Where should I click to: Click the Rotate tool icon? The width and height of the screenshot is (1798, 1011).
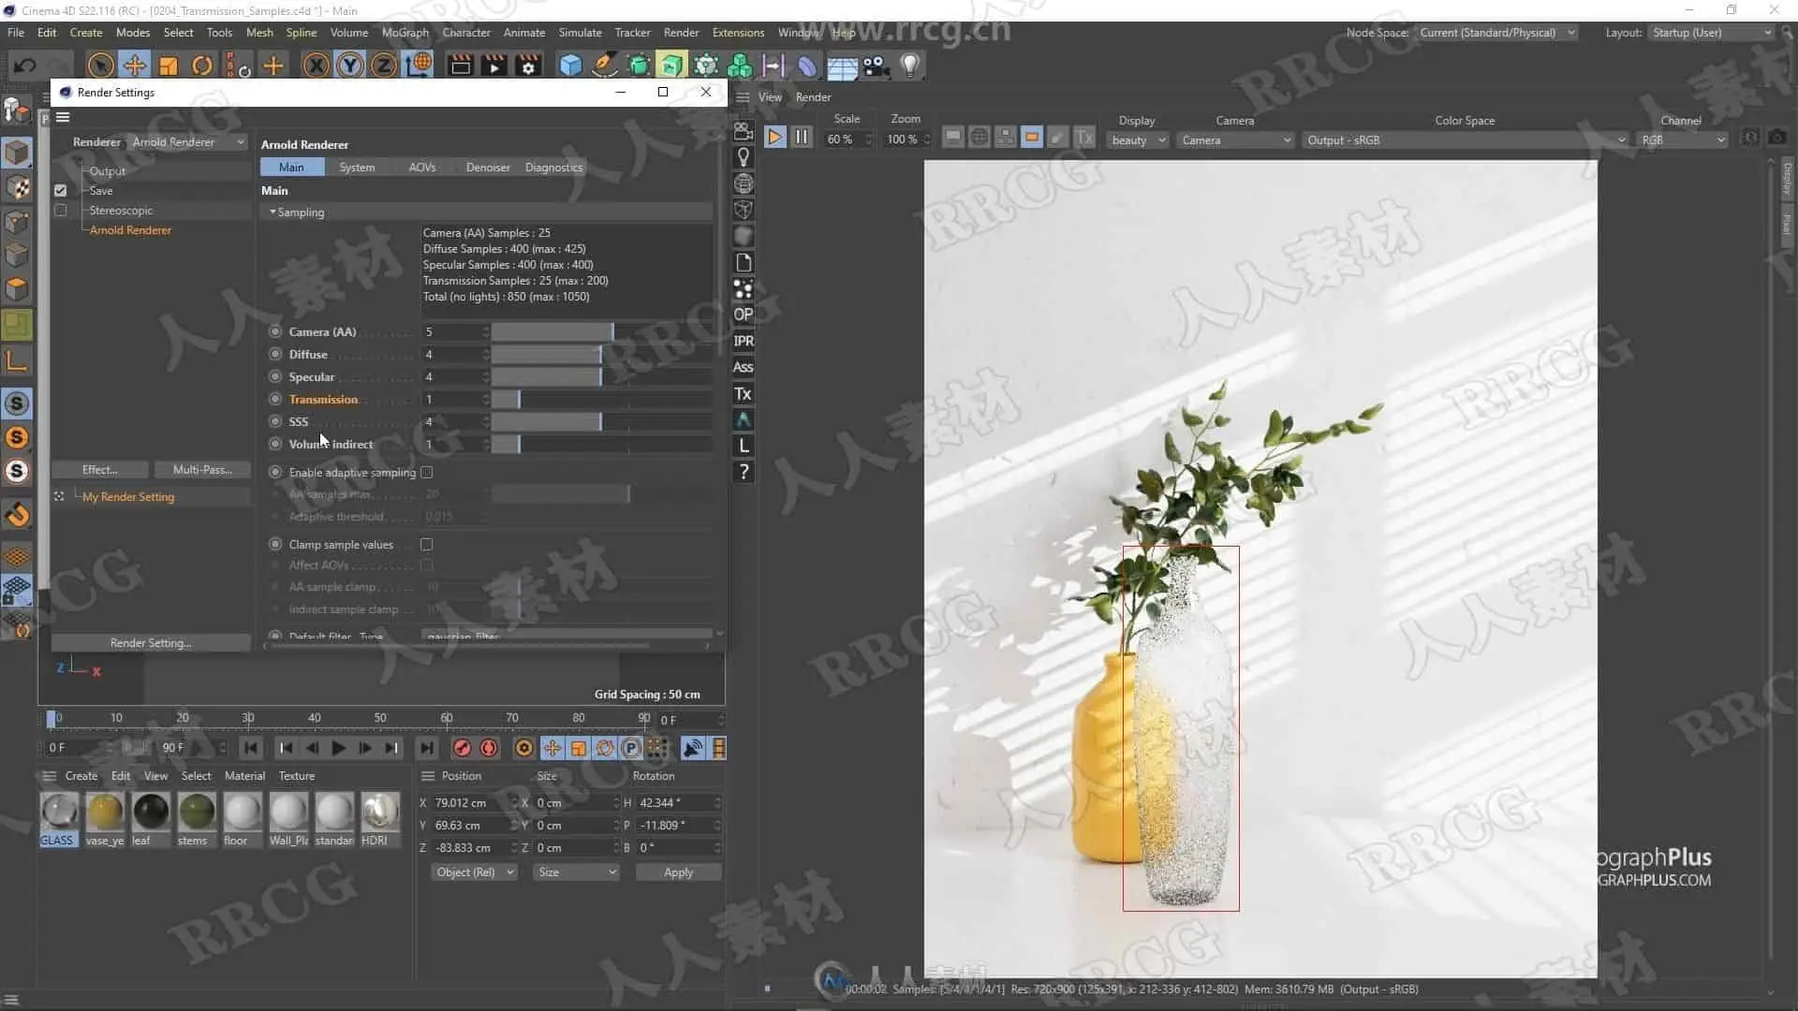(201, 65)
